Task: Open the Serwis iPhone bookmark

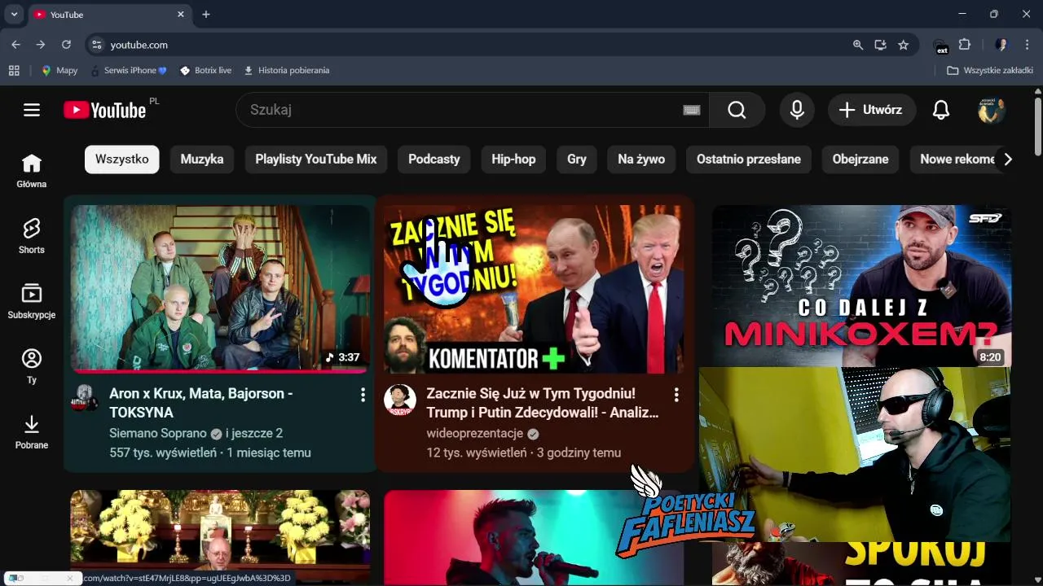Action: click(x=130, y=70)
